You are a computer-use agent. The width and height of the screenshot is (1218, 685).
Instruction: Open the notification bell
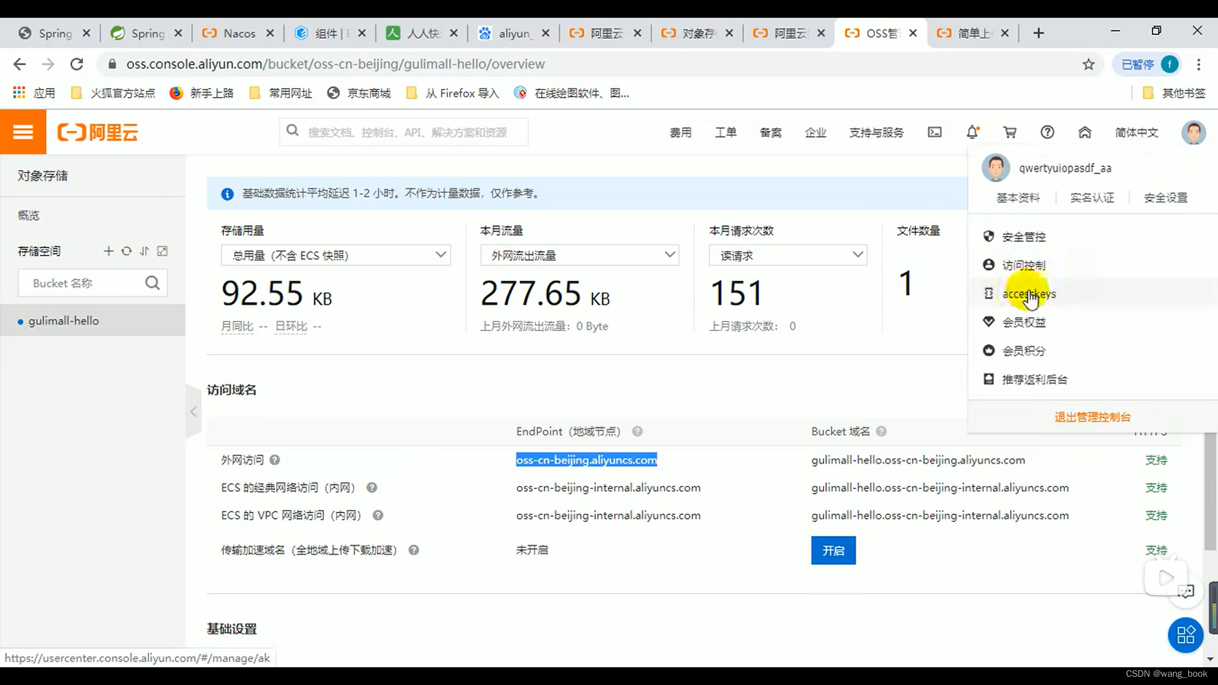(972, 132)
